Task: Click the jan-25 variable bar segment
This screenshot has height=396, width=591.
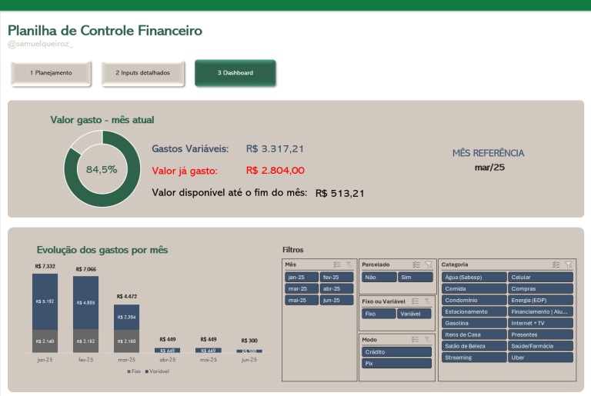Action: (x=45, y=301)
